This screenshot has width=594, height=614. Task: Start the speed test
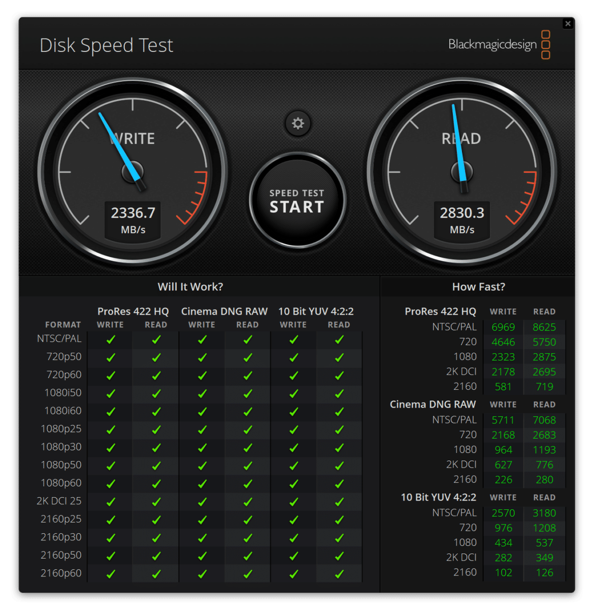[298, 200]
